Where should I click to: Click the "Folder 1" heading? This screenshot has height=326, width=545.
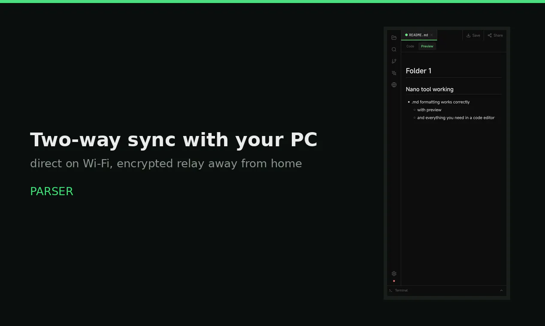tap(418, 71)
